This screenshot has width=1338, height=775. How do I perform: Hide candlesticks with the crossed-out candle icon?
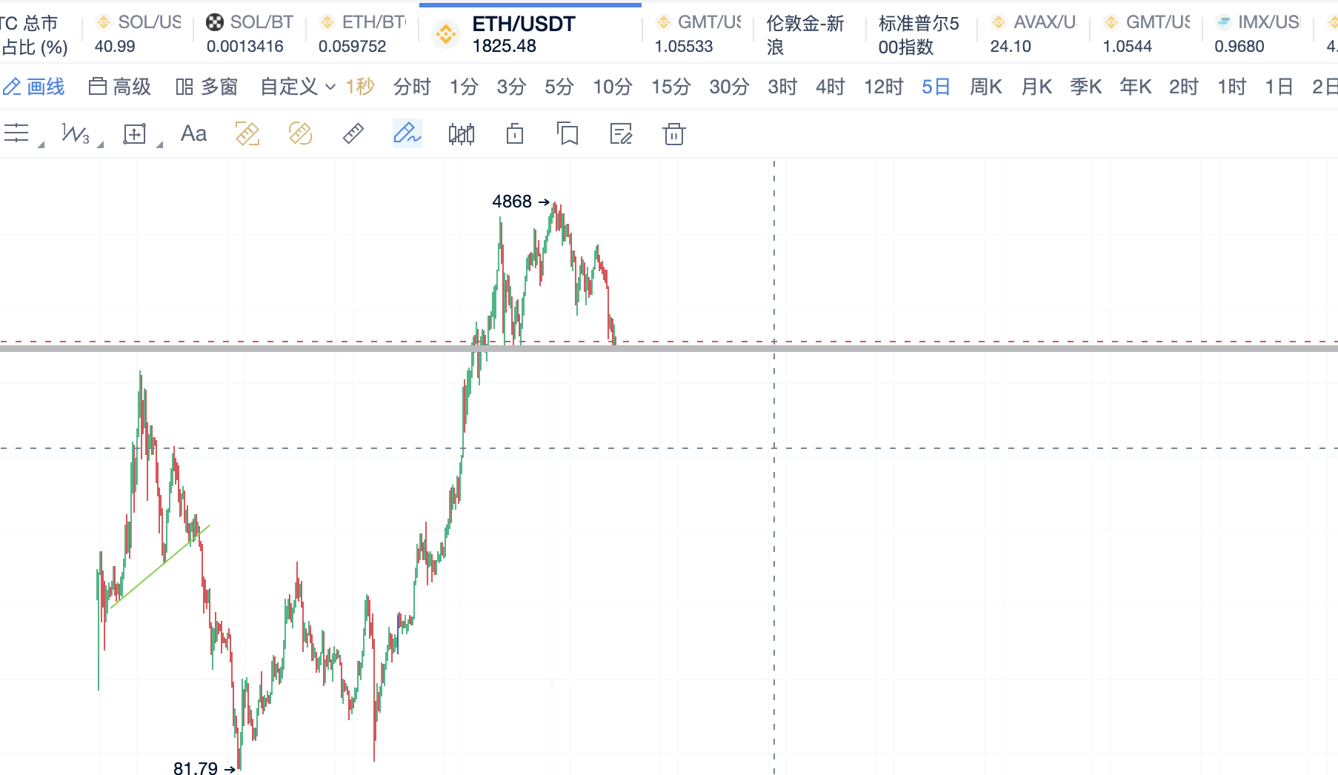462,134
